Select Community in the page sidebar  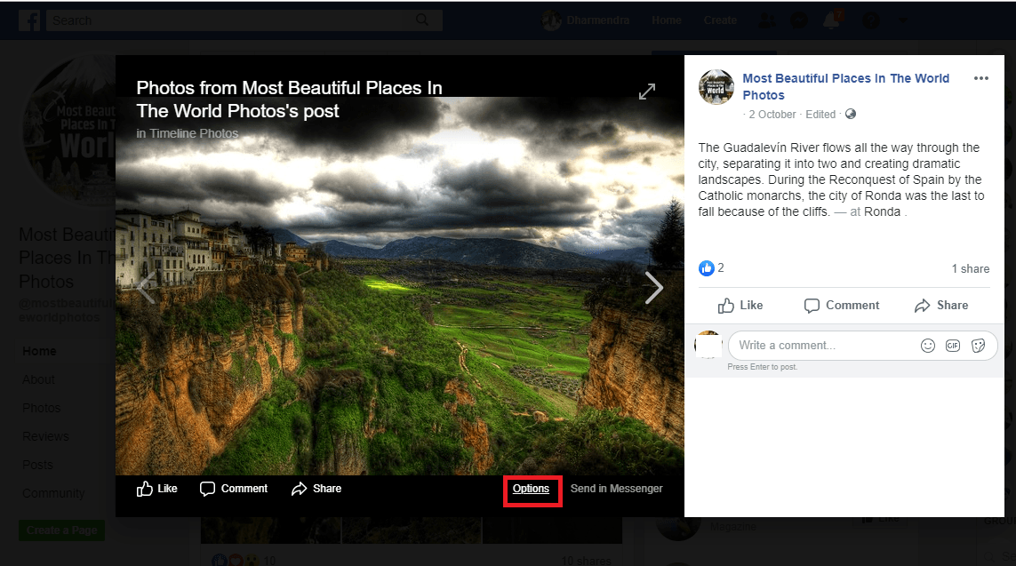point(53,493)
